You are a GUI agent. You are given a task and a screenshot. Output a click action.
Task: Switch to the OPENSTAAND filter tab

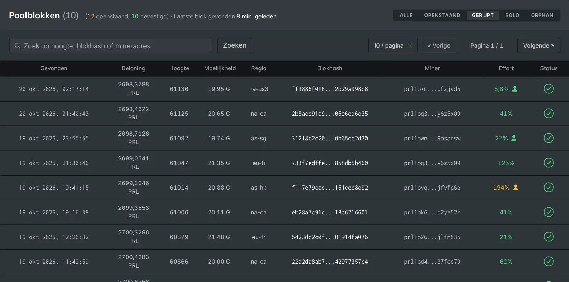click(442, 15)
